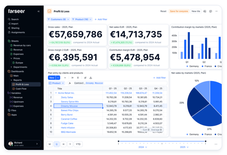Viewport: 227px width, 155px height.
Task: Switch to YTD view
Action: 78,144
